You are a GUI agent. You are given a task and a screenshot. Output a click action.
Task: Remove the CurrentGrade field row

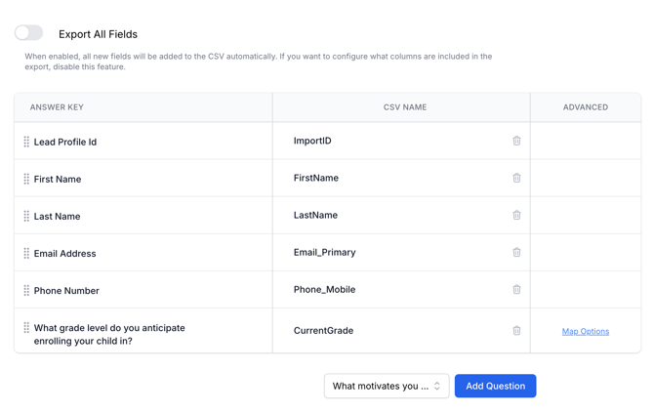tap(516, 330)
